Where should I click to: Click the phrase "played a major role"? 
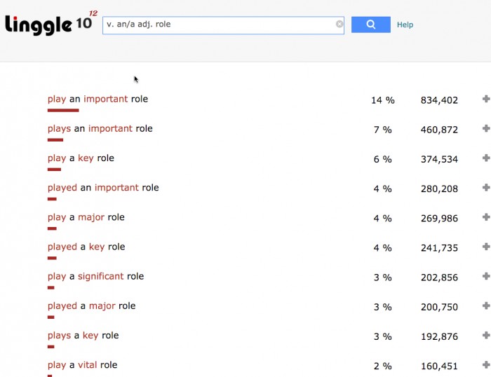tap(91, 306)
